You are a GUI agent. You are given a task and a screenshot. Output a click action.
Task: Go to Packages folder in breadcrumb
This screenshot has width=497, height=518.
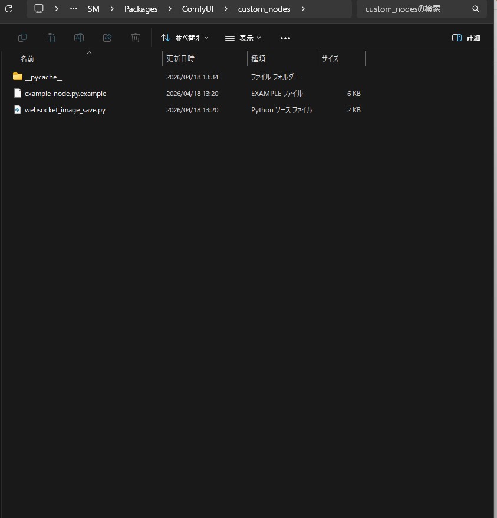coord(141,9)
